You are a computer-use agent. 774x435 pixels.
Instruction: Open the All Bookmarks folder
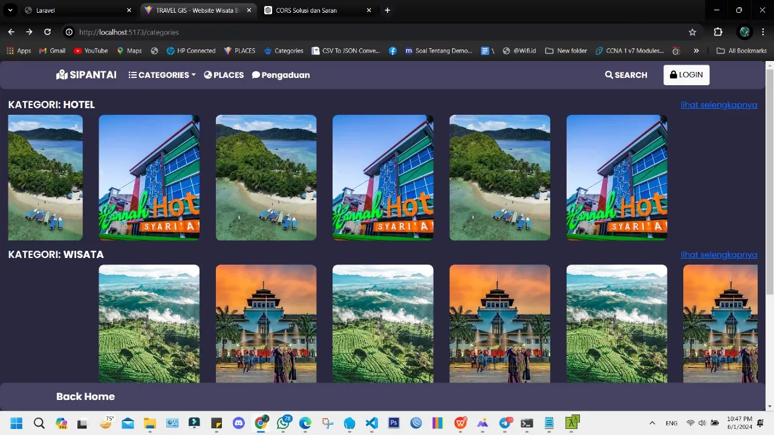pyautogui.click(x=741, y=51)
